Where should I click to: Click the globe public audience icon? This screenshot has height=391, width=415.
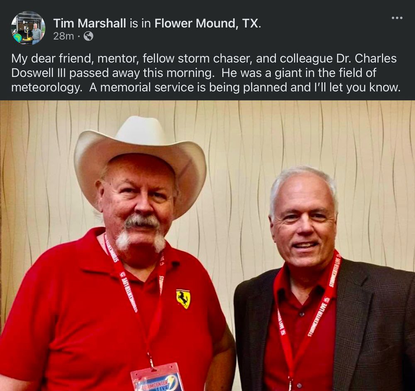click(88, 36)
